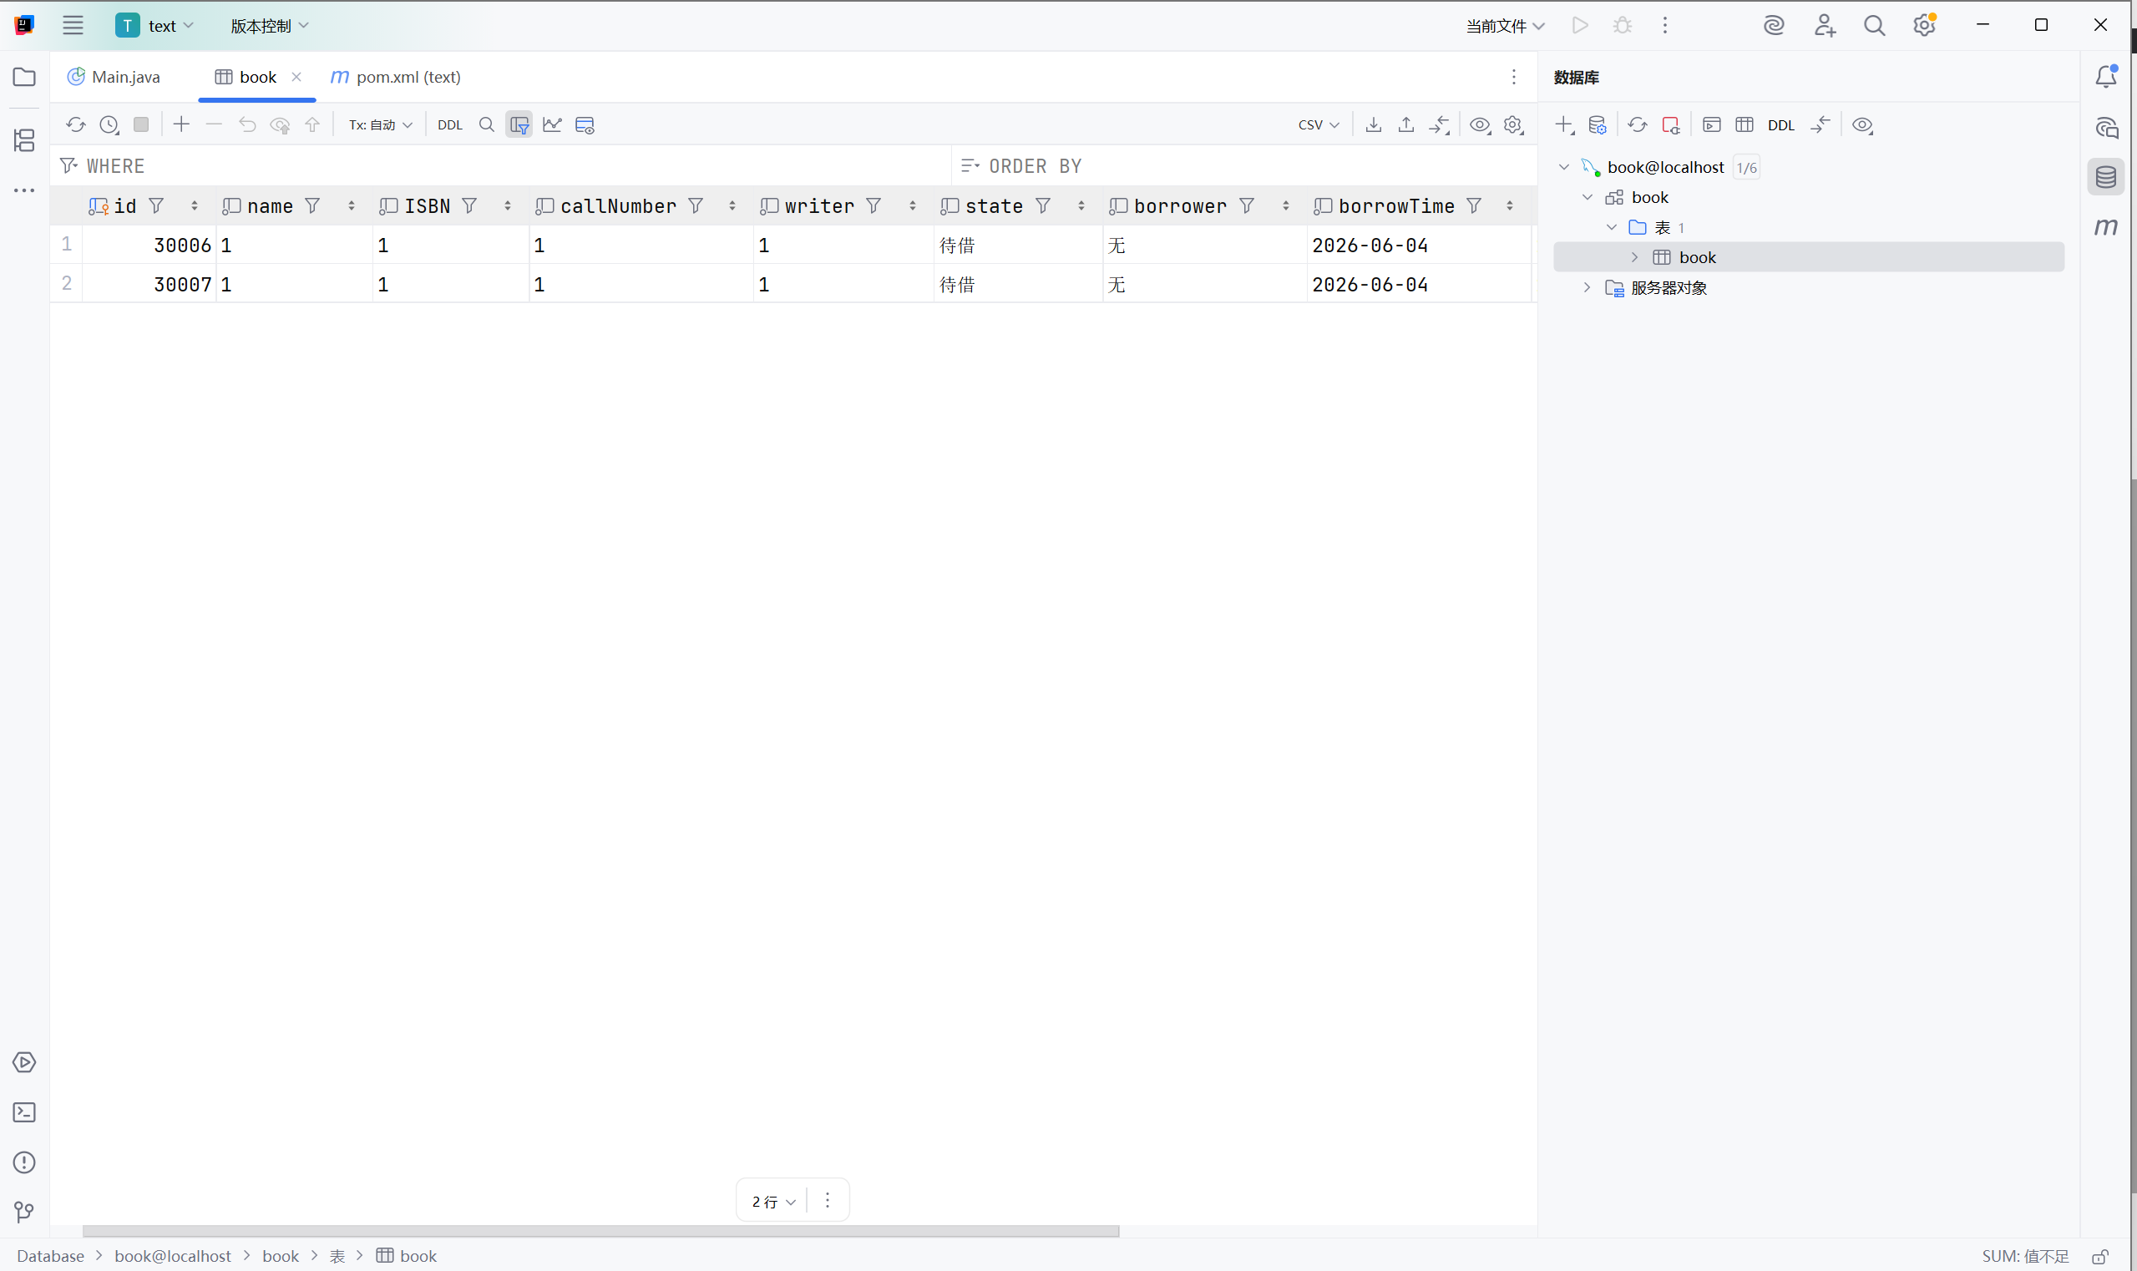
Task: Open the 2 行 page size dropdown
Action: tap(773, 1202)
